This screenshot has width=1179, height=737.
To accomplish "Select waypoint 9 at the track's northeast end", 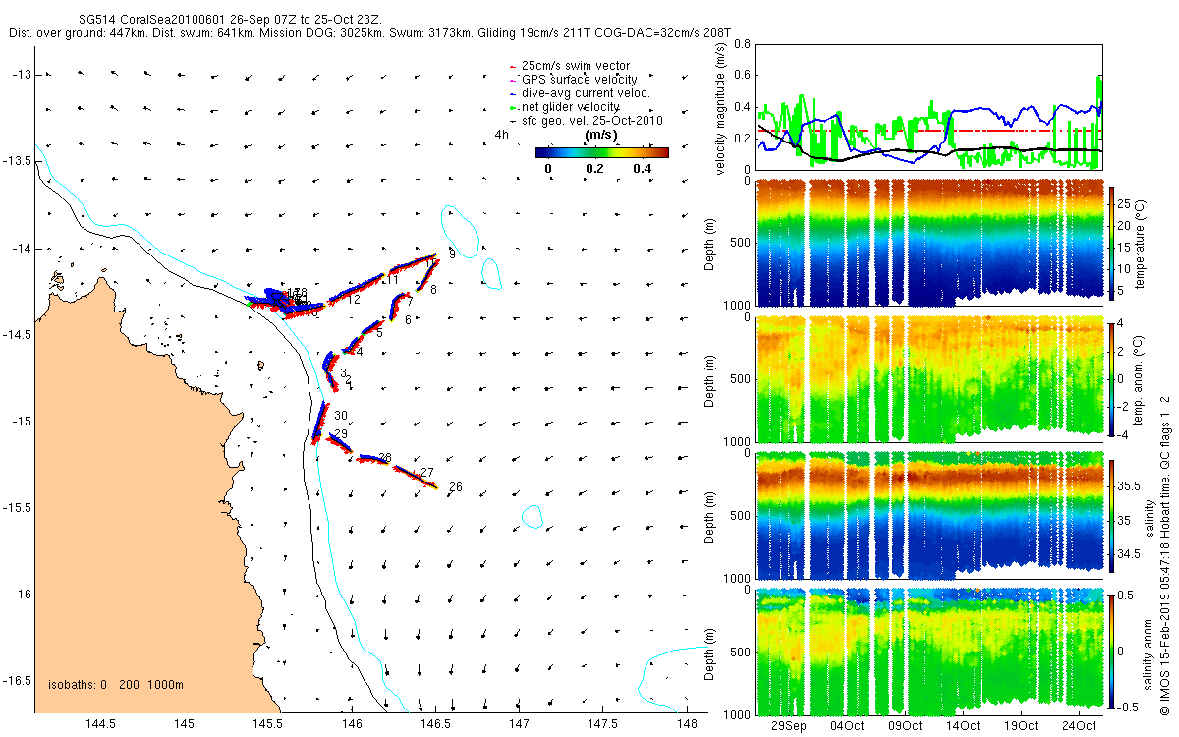I will tap(452, 254).
